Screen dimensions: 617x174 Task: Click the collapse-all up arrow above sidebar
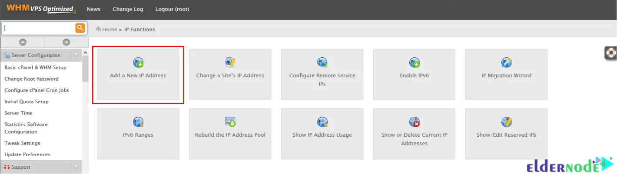click(23, 42)
